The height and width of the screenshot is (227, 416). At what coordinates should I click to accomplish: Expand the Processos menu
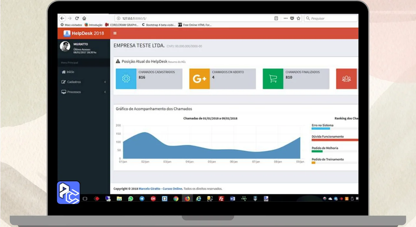tap(84, 92)
